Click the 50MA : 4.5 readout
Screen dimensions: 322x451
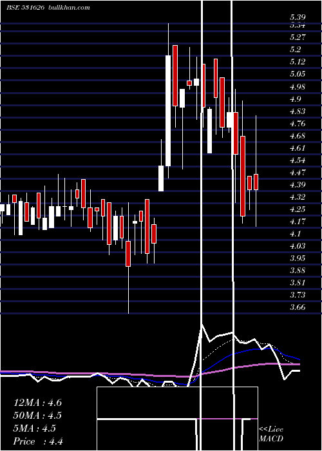37,416
